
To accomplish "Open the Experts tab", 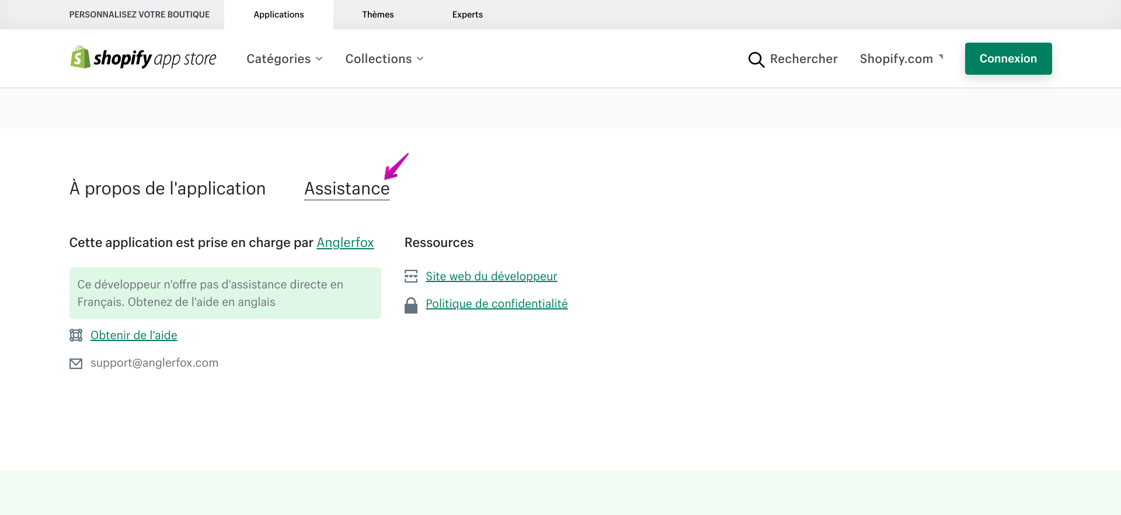I will tap(468, 15).
